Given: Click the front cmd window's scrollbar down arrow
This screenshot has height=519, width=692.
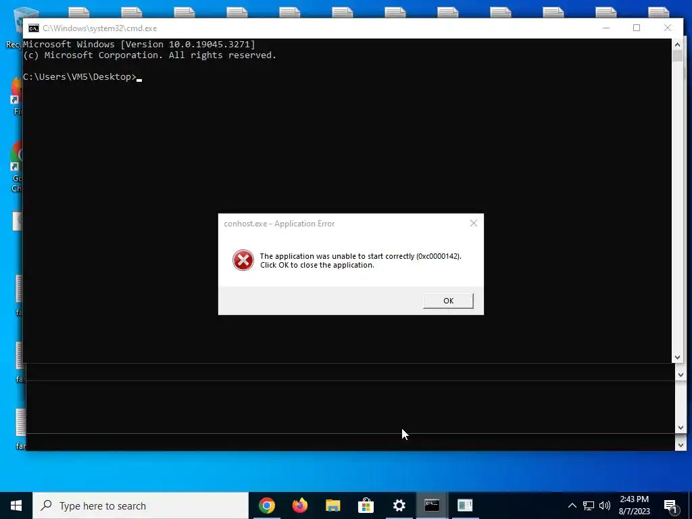Looking at the screenshot, I should 677,357.
